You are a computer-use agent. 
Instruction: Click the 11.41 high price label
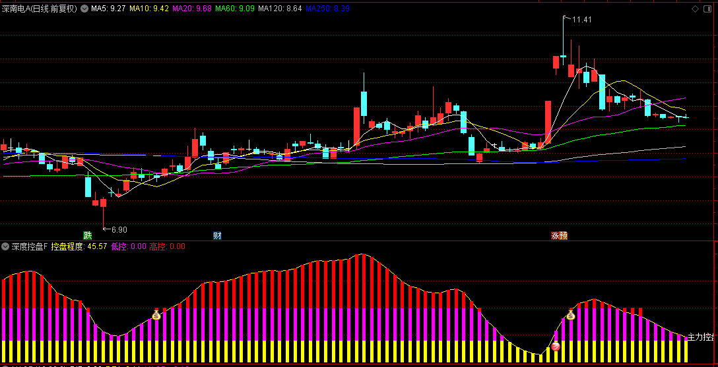(x=581, y=20)
